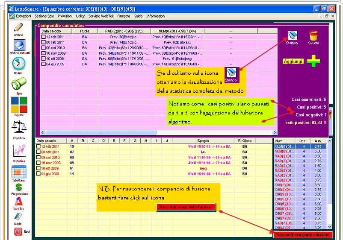Open the Archivi pencil icon
This screenshot has width=343, height=240.
point(18,28)
